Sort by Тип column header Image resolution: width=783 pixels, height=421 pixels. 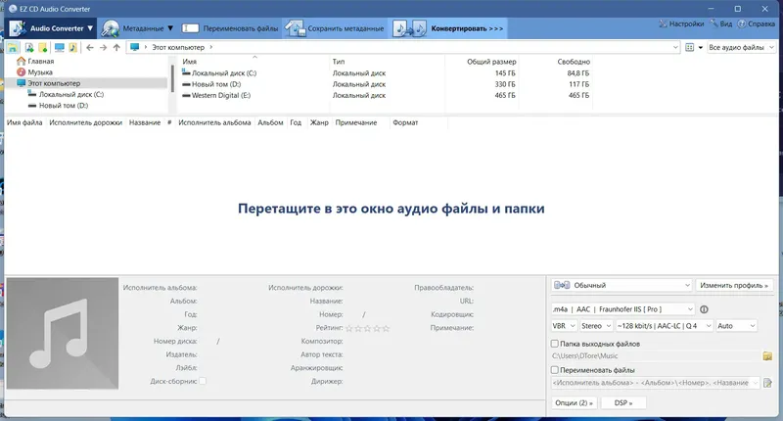(x=339, y=62)
